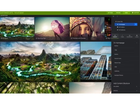The height and width of the screenshot is (105, 140).
Task: Select All Folders in the scope list
Action: tap(121, 27)
